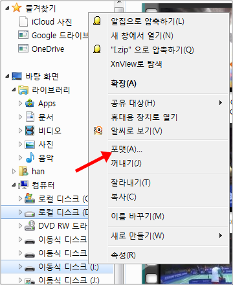Select the Apps library label
Screen dimensions: 233x285
click(x=47, y=104)
